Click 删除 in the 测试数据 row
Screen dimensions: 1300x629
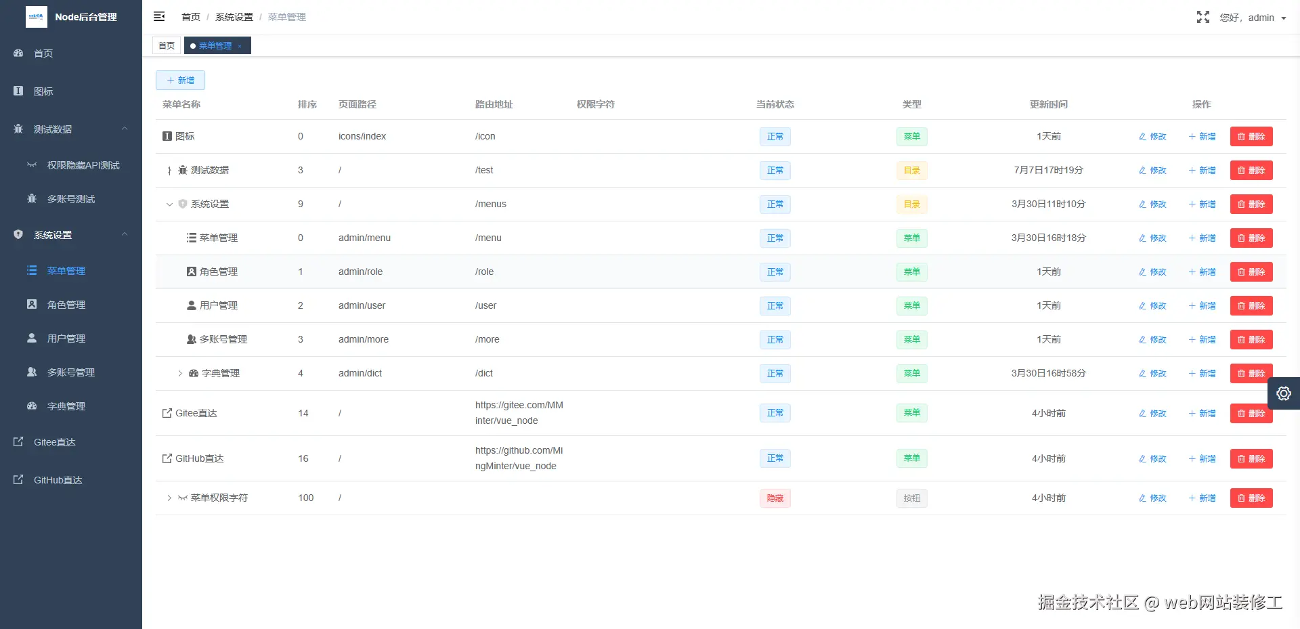[1251, 170]
